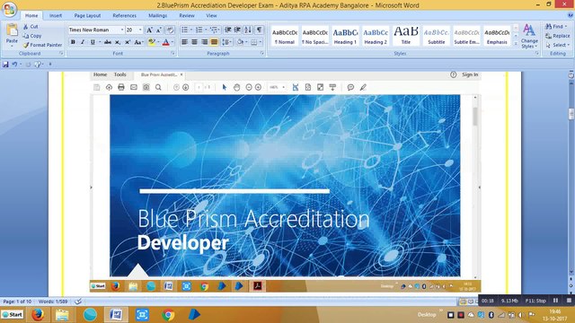This screenshot has width=575, height=323.
Task: Open the Shading color picker
Action: coord(242,42)
